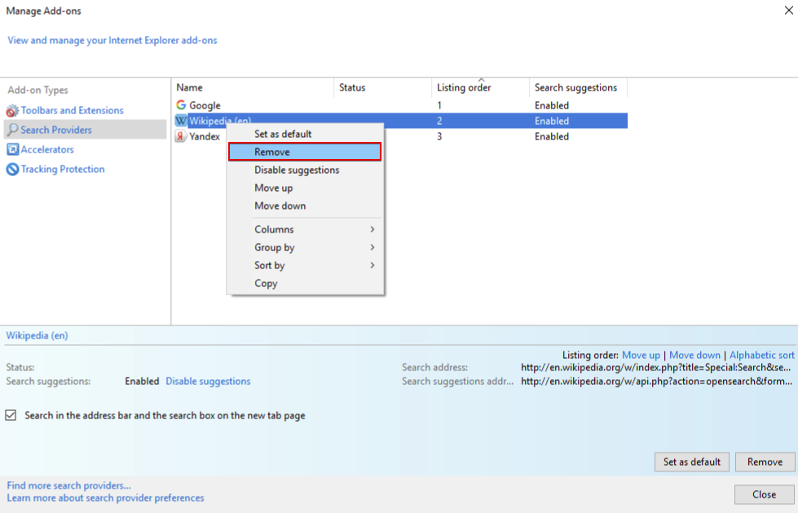Click the Tracking Protection blocked icon
This screenshot has height=513, width=798.
12,169
